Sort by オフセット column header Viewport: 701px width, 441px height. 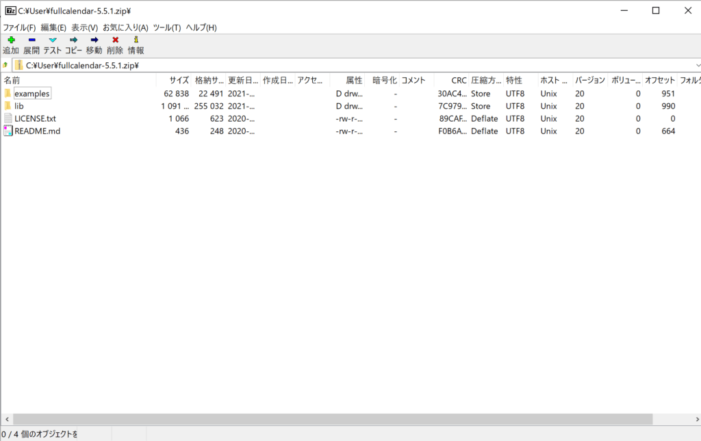coord(660,81)
